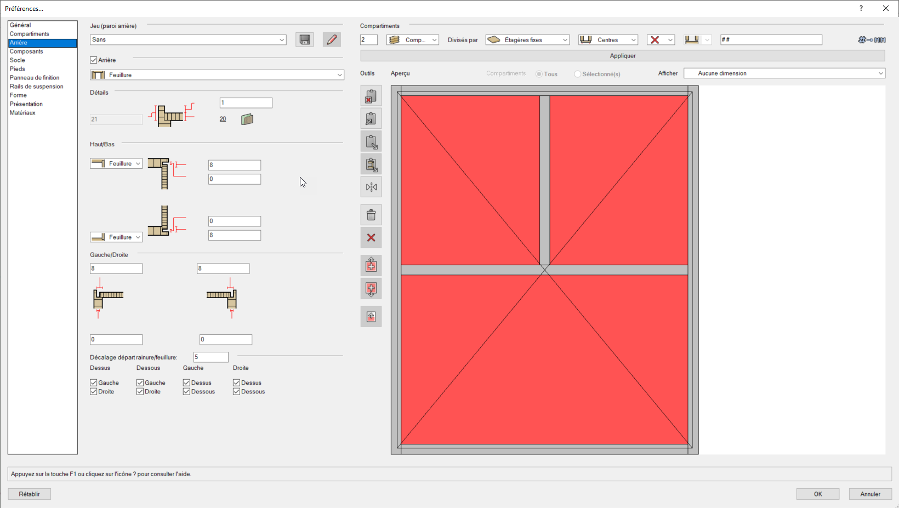Click the add vertical division icon
This screenshot has width=899, height=508.
[371, 265]
